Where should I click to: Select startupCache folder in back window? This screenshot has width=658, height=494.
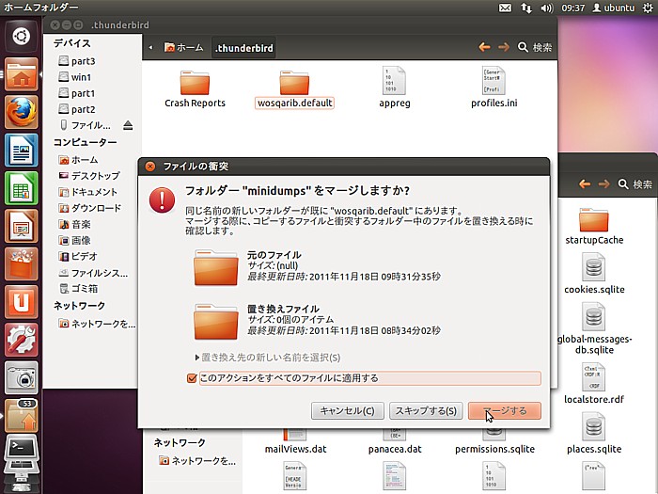click(594, 226)
